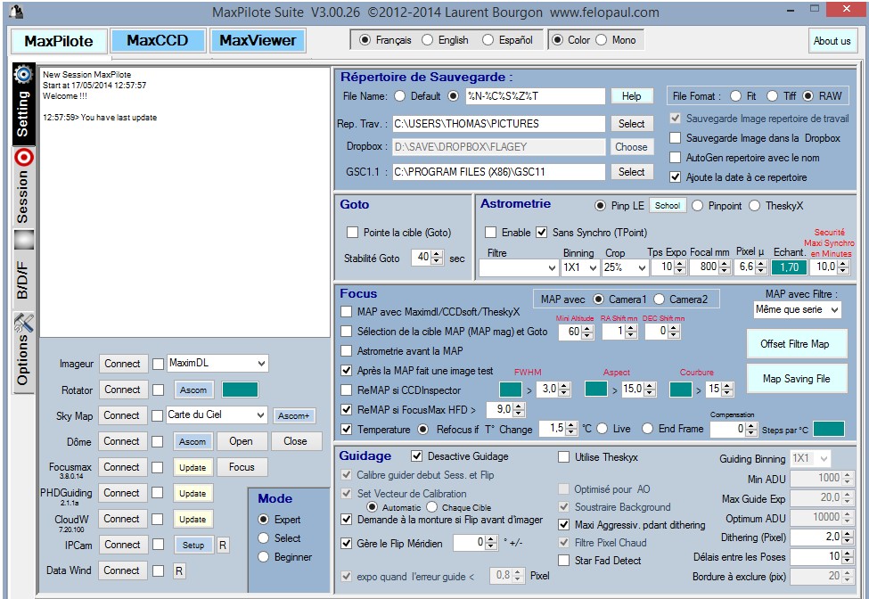This screenshot has height=599, width=869.
Task: Open the About us dialog
Action: (x=832, y=40)
